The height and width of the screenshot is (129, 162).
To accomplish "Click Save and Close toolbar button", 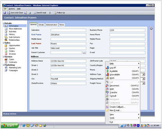I will [x=15, y=13].
